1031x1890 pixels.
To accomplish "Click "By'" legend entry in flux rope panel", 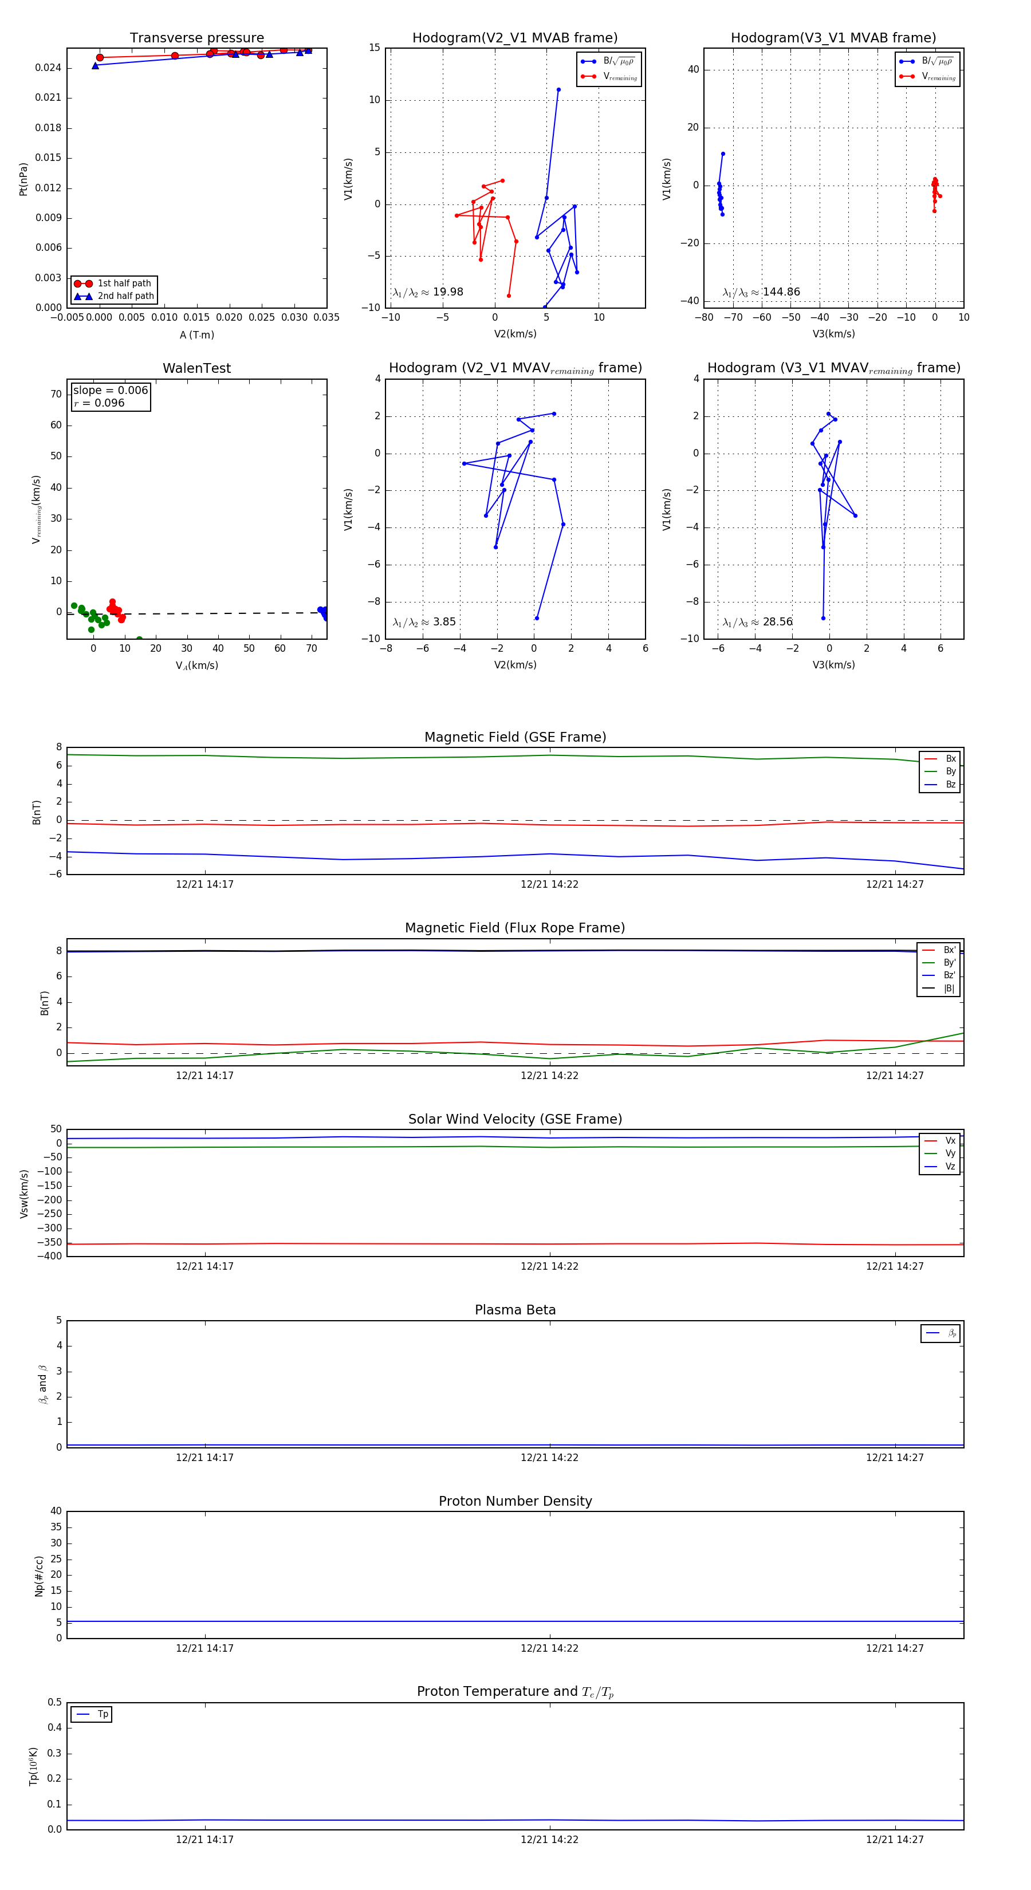I will click(x=939, y=963).
